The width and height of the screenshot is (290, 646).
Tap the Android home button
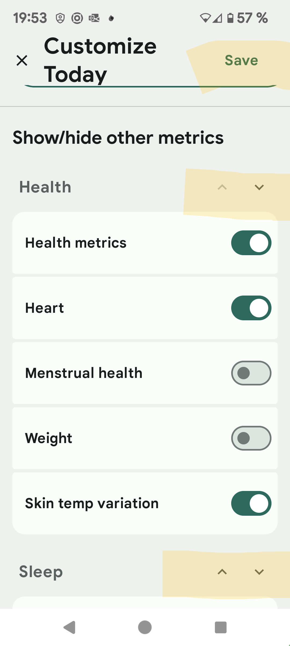145,627
